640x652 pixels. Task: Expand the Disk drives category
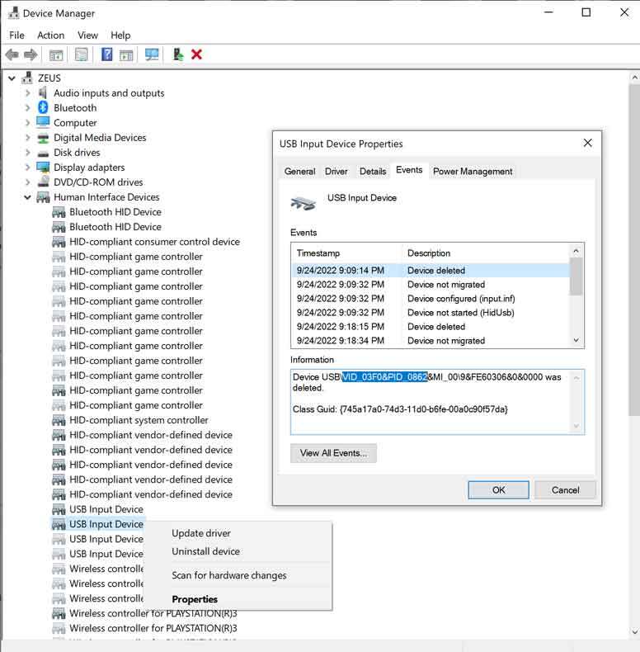[x=27, y=153]
